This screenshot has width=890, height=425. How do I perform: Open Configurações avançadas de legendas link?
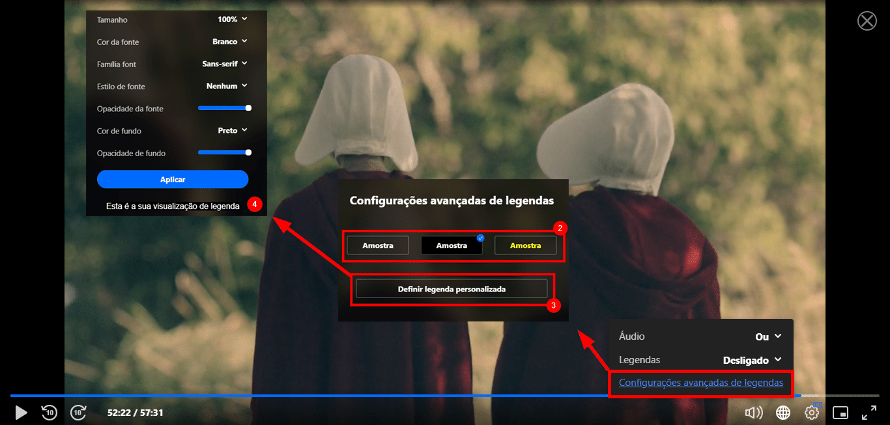[x=701, y=383]
